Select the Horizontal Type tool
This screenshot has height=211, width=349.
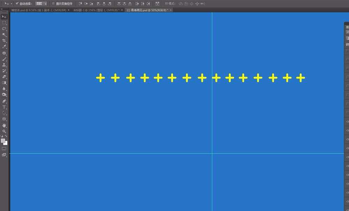(x=4, y=107)
